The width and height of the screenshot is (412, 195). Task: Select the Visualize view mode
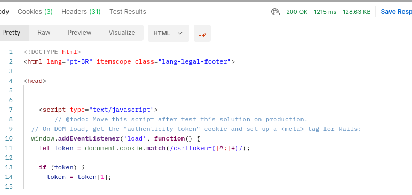tap(122, 33)
